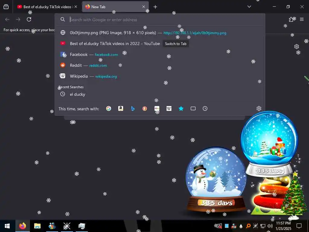Click the Switch to Tab button
This screenshot has height=232, width=309.
[x=176, y=44]
